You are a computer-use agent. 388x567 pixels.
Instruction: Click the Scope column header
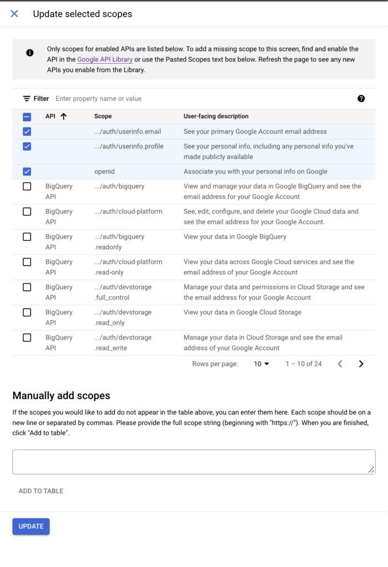pyautogui.click(x=103, y=116)
